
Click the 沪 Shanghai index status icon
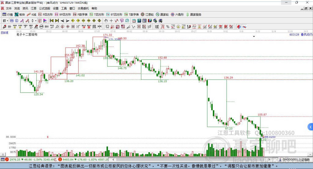click(7, 160)
